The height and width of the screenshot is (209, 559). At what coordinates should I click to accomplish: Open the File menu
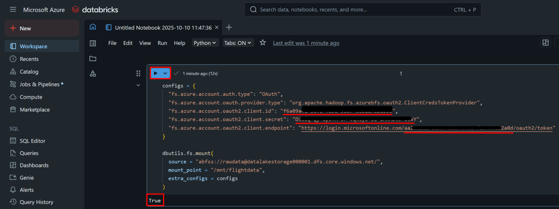click(x=112, y=43)
